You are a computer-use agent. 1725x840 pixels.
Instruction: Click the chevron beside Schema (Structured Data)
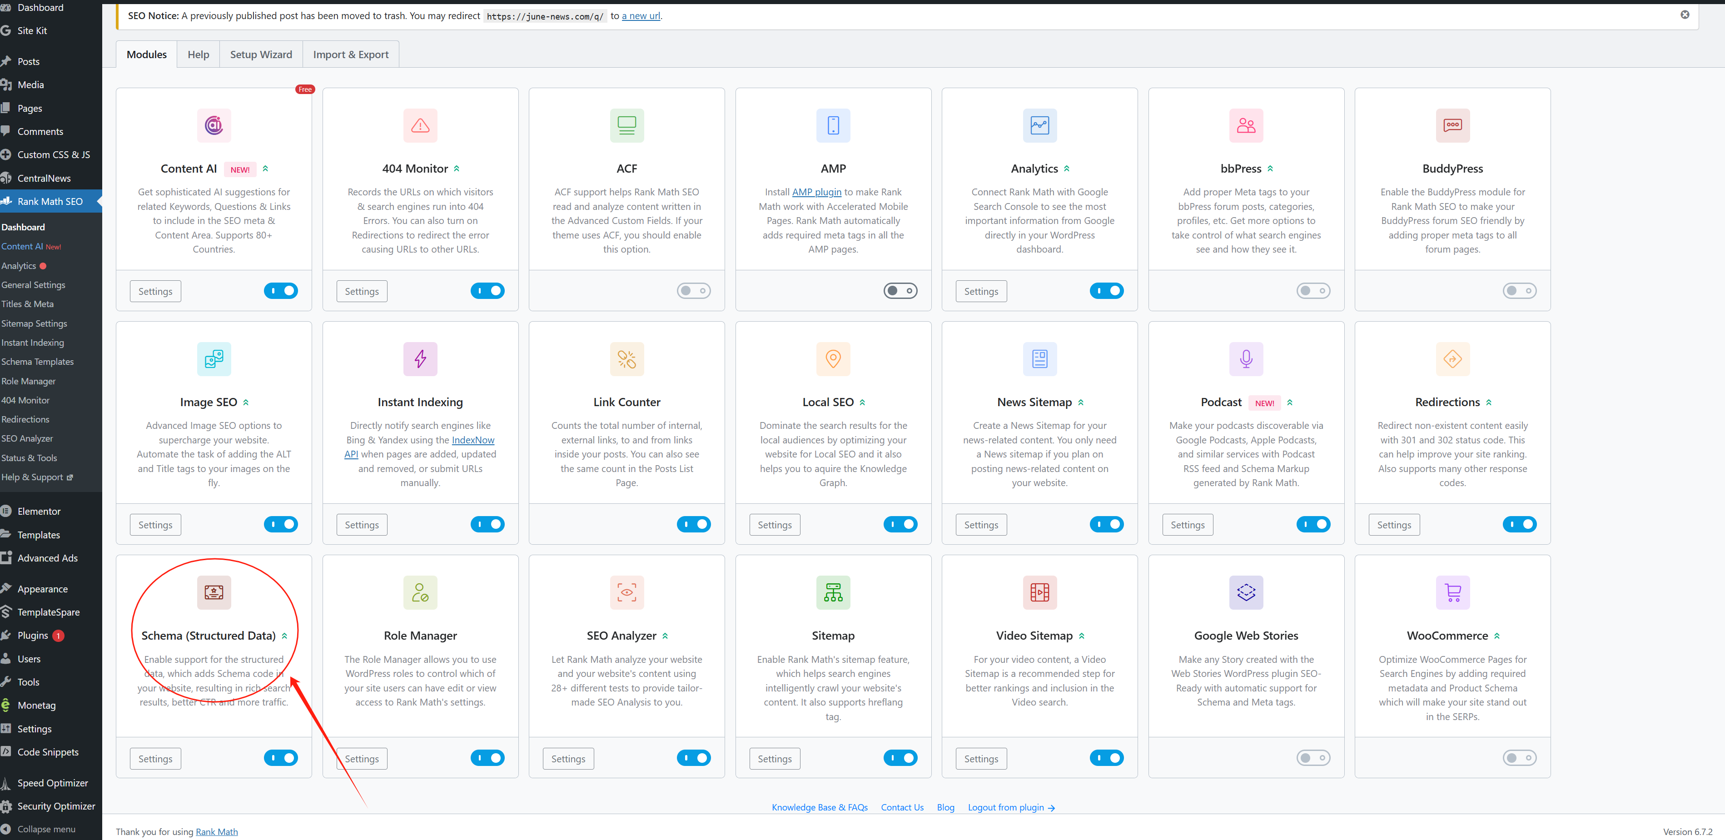[x=284, y=636]
